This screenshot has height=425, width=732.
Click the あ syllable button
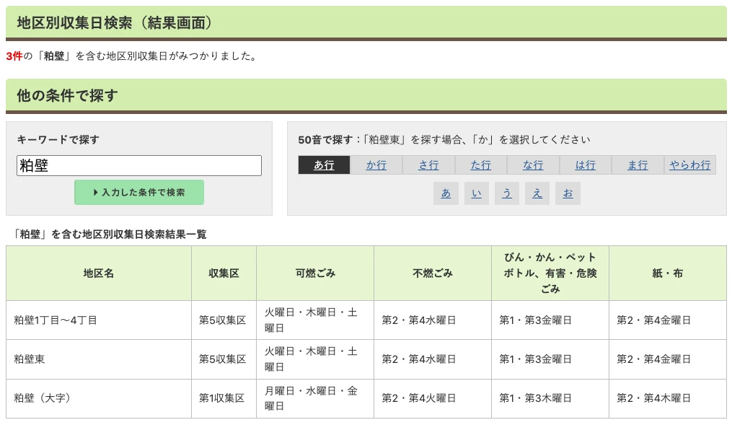(446, 193)
